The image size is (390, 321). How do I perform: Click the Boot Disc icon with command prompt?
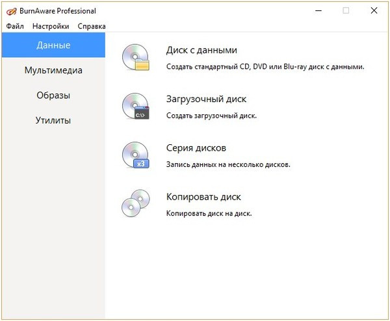(135, 107)
